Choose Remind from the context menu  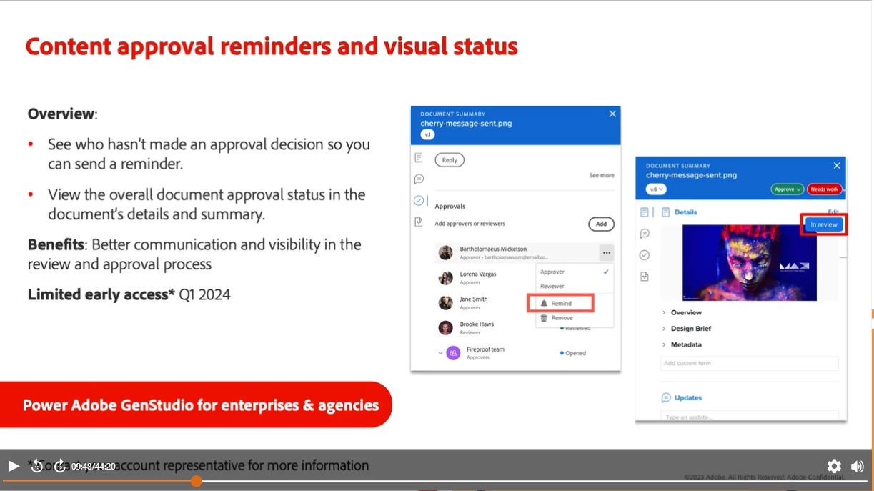coord(561,303)
